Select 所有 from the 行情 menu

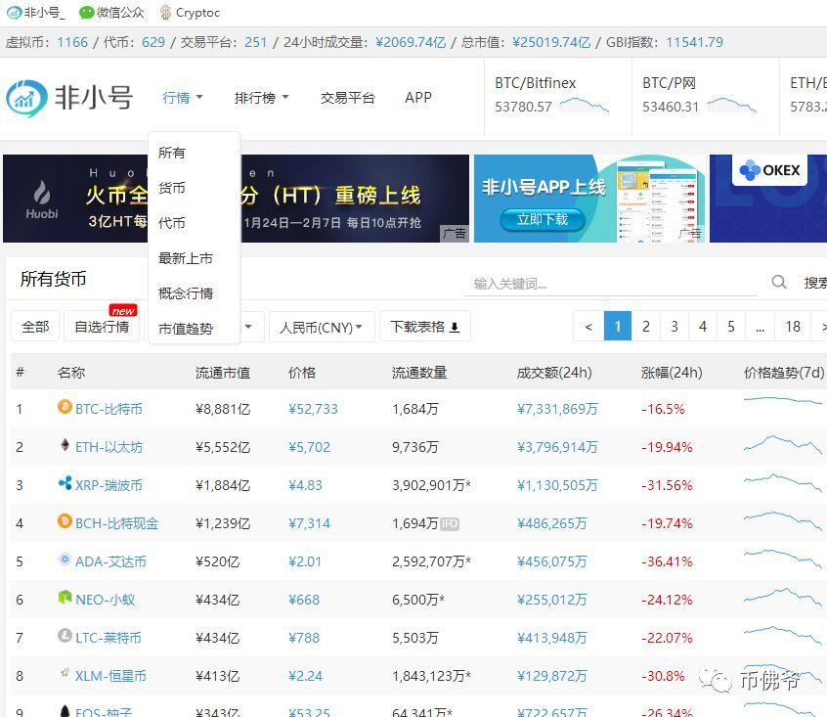click(x=172, y=153)
